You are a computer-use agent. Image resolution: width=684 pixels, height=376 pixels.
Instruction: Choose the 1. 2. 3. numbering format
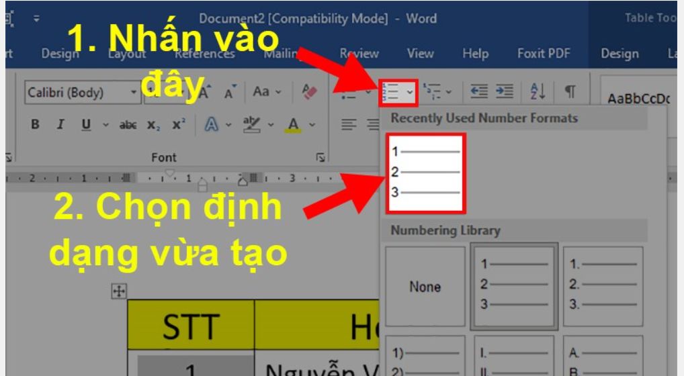603,286
